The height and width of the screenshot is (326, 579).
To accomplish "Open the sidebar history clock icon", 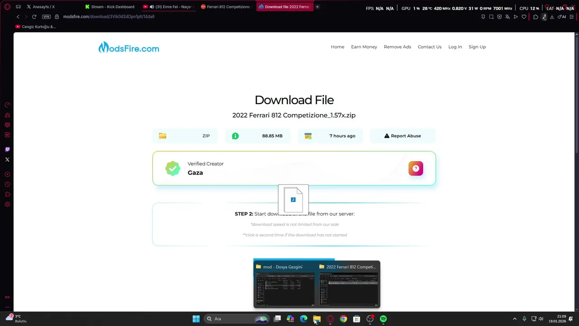I will [7, 184].
